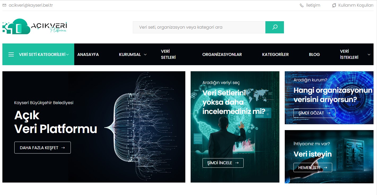Select Anasayfa in the navigation bar
This screenshot has width=377, height=195.
coord(88,54)
